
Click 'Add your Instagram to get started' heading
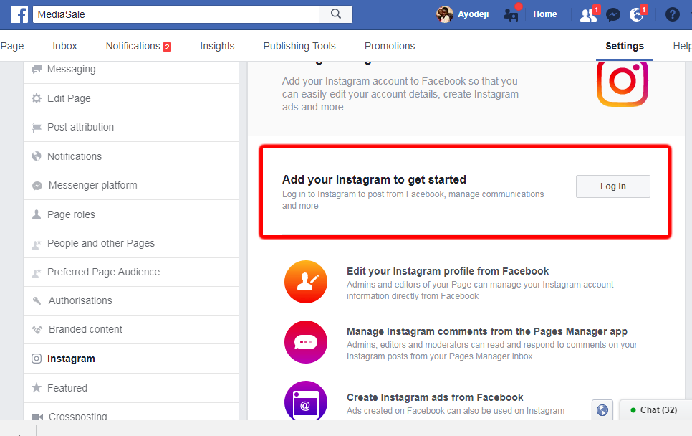pos(374,180)
